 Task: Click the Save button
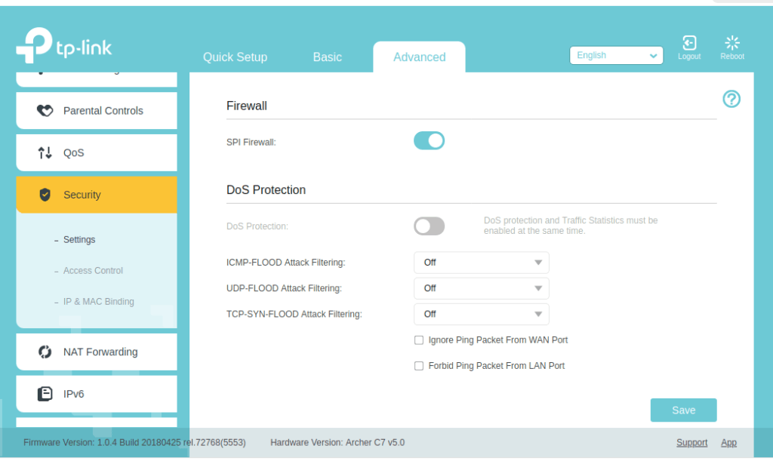pyautogui.click(x=683, y=410)
